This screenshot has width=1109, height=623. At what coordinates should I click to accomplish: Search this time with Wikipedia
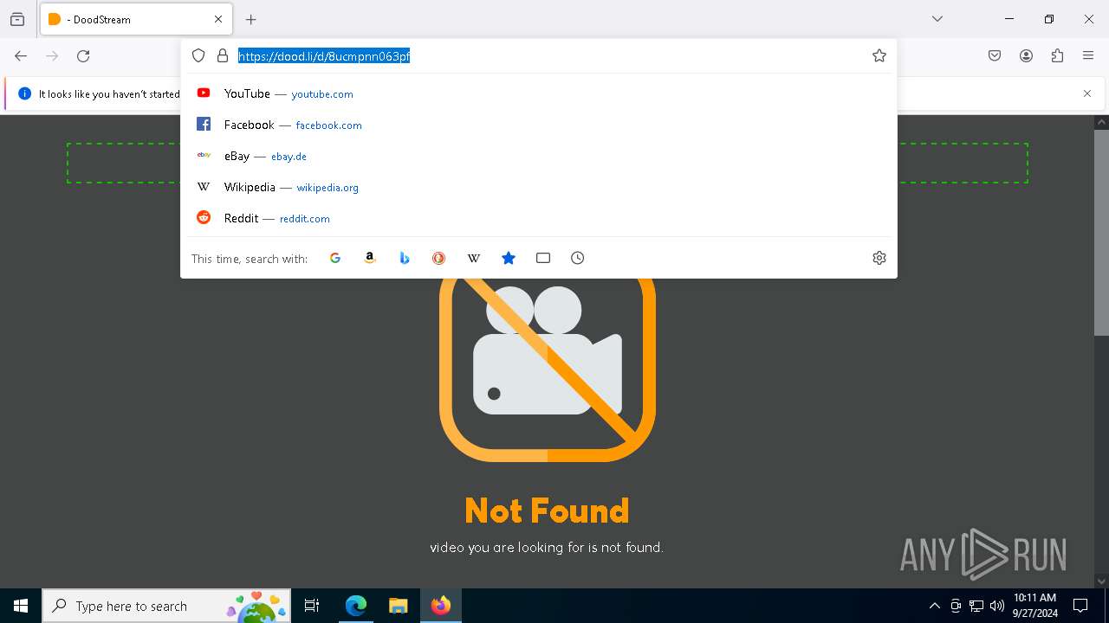[x=474, y=258]
